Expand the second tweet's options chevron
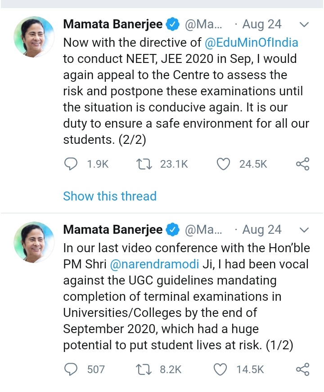The width and height of the screenshot is (324, 392). point(304,230)
